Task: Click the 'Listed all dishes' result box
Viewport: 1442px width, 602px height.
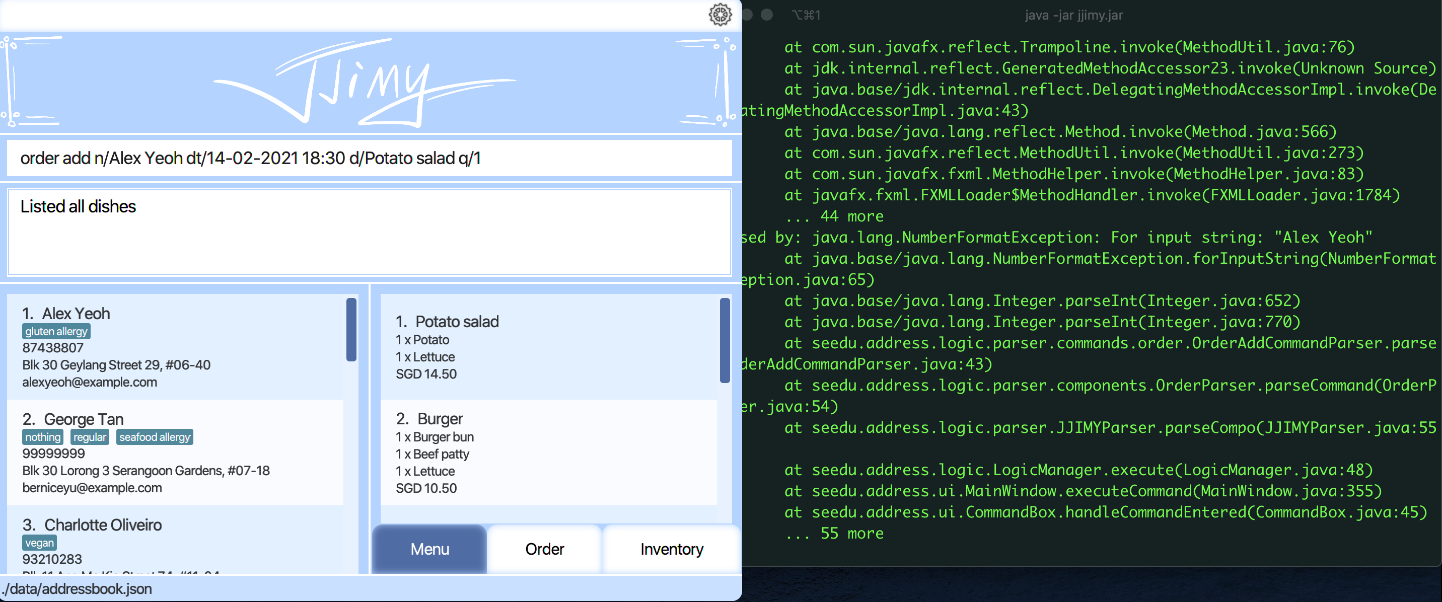Action: click(x=369, y=232)
